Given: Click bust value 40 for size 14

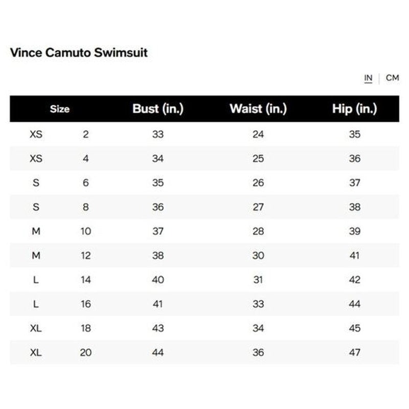Looking at the screenshot, I should pos(157,280).
